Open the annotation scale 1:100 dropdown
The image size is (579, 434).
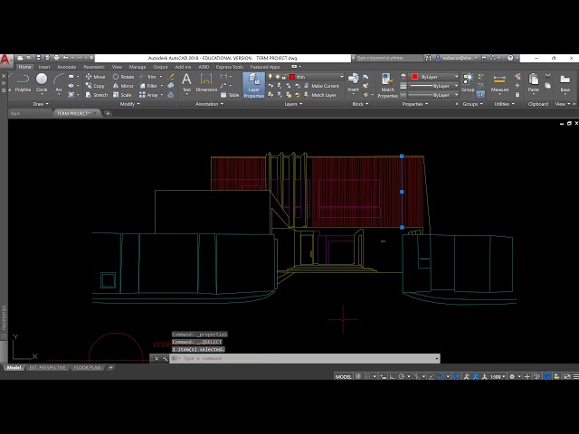(x=498, y=376)
